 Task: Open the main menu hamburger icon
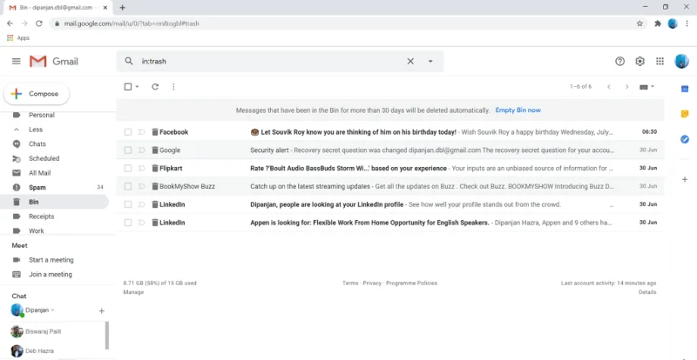point(17,61)
